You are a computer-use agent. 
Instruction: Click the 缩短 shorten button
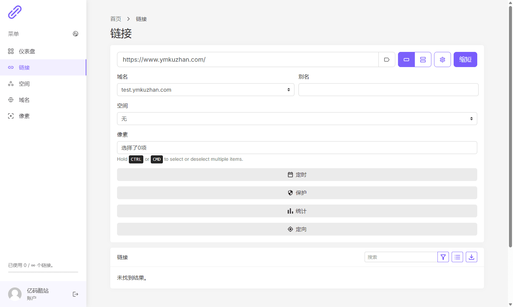tap(465, 60)
